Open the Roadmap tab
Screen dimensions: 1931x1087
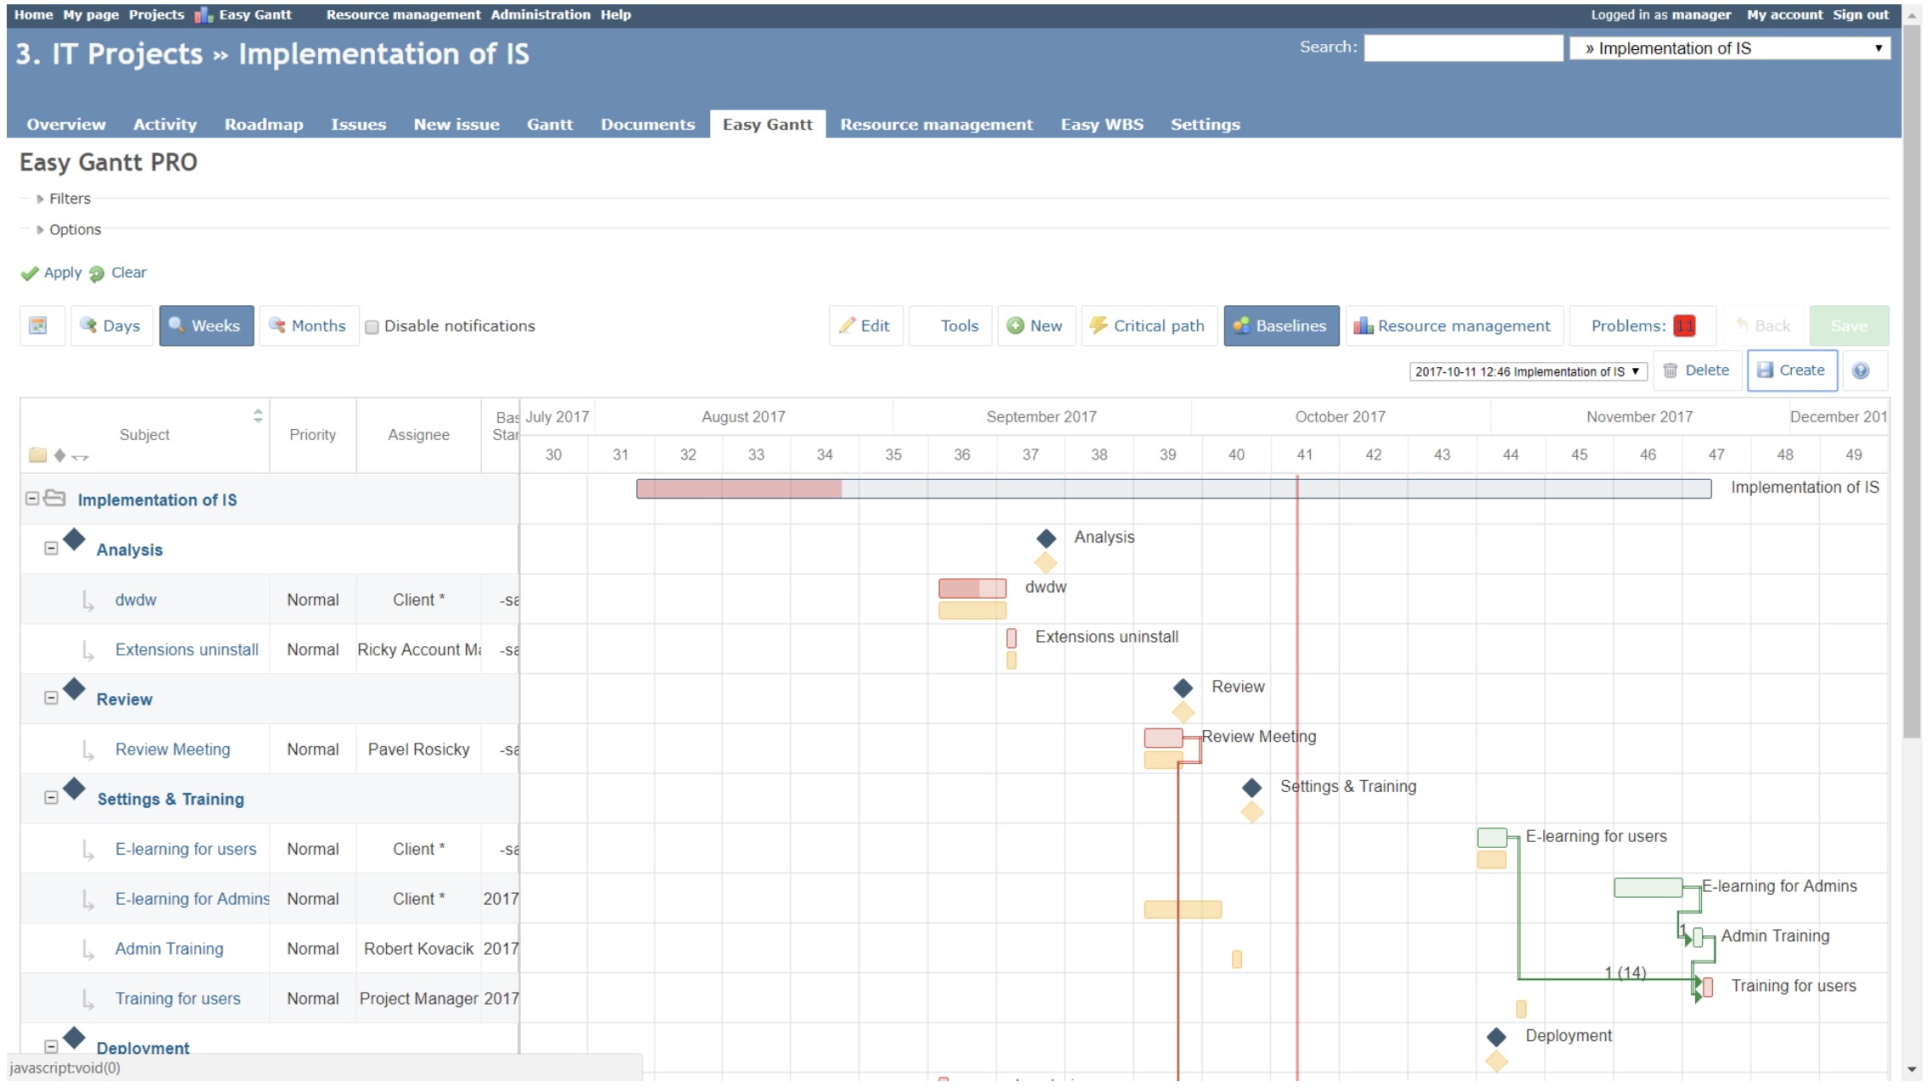[263, 125]
